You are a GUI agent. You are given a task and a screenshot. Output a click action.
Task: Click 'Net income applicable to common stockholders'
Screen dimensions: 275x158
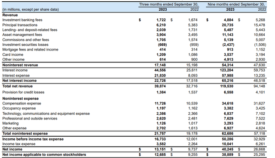[x=44, y=155]
